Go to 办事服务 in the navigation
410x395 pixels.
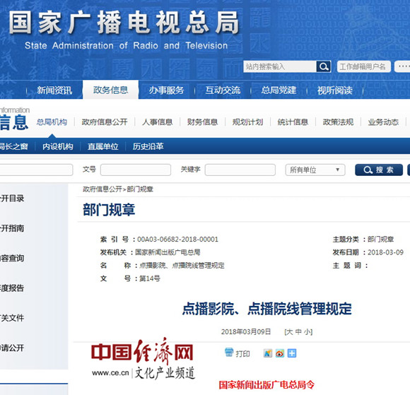point(167,90)
